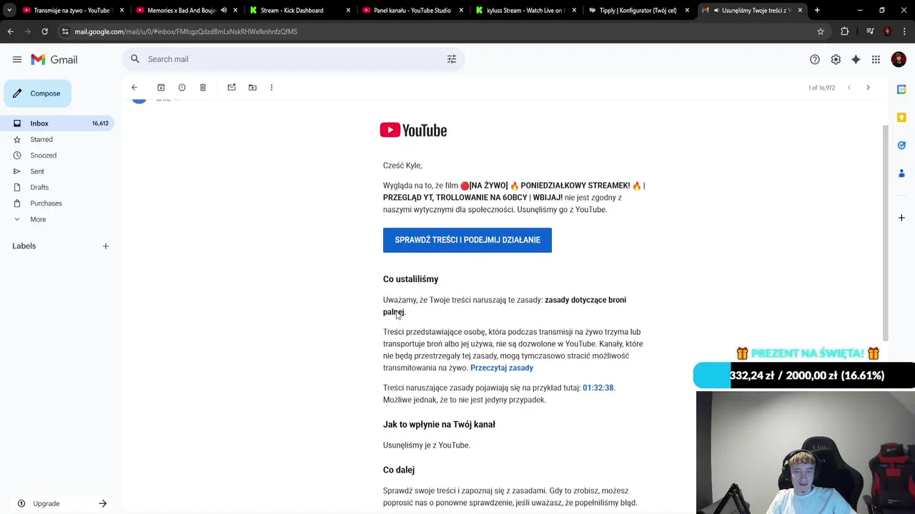Open Google apps grid icon
Viewport: 915px width, 514px height.
[876, 59]
